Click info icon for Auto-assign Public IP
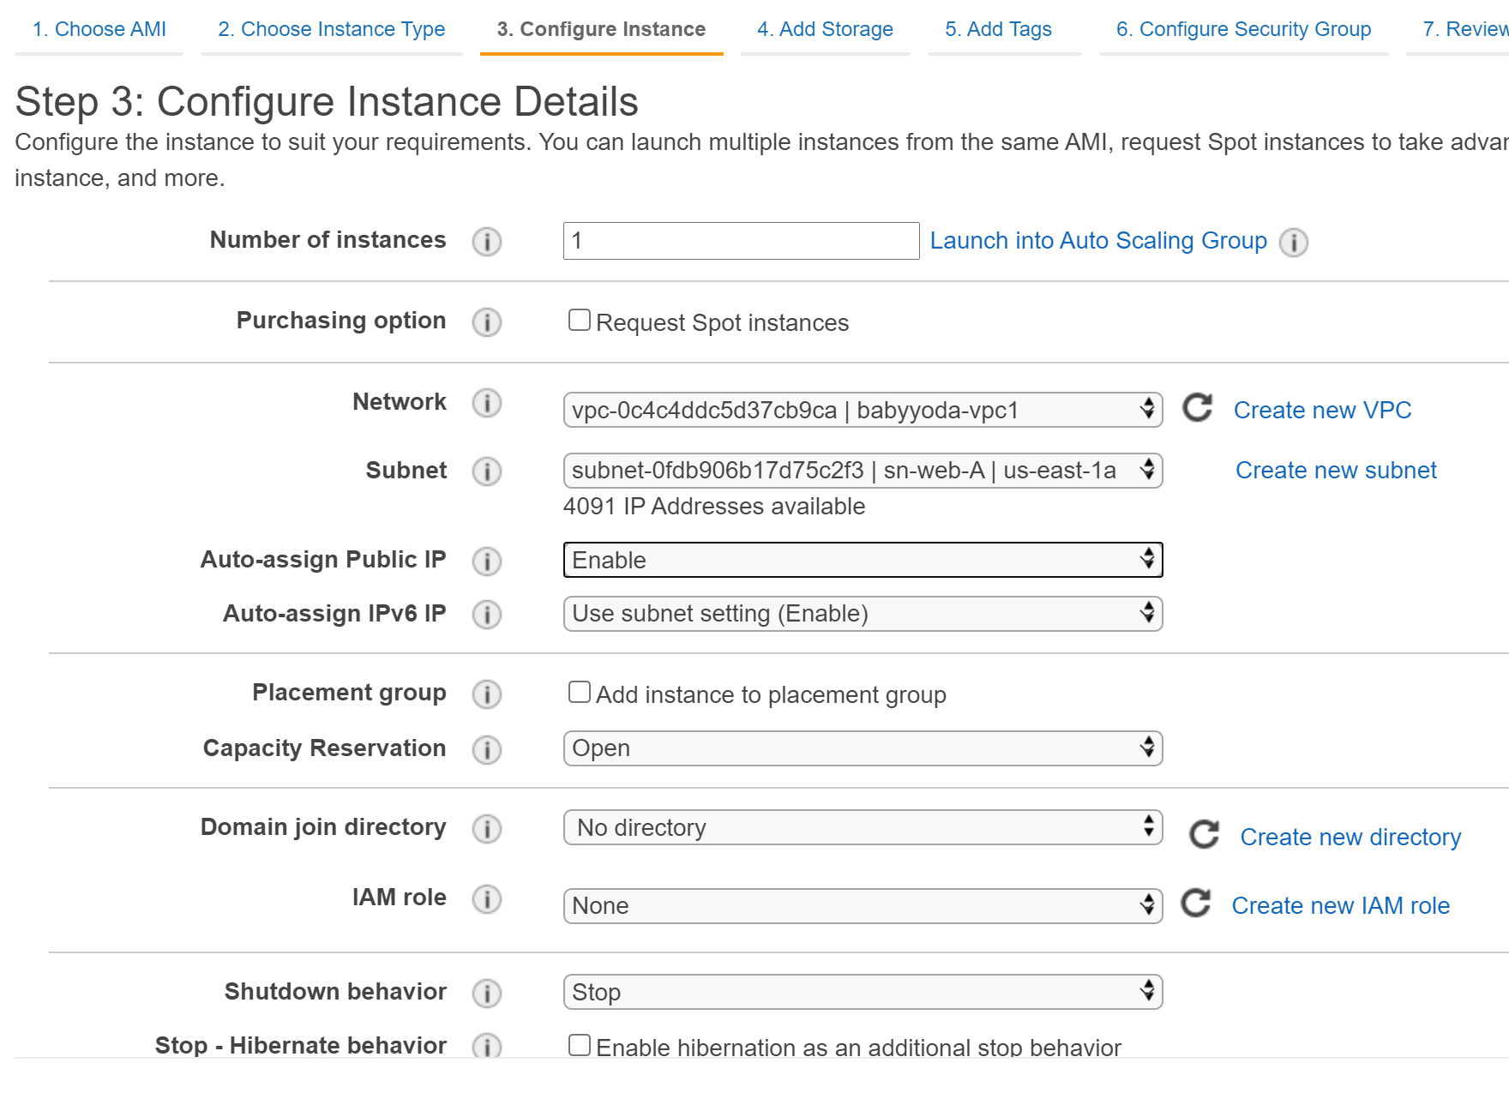This screenshot has width=1509, height=1099. [x=487, y=562]
